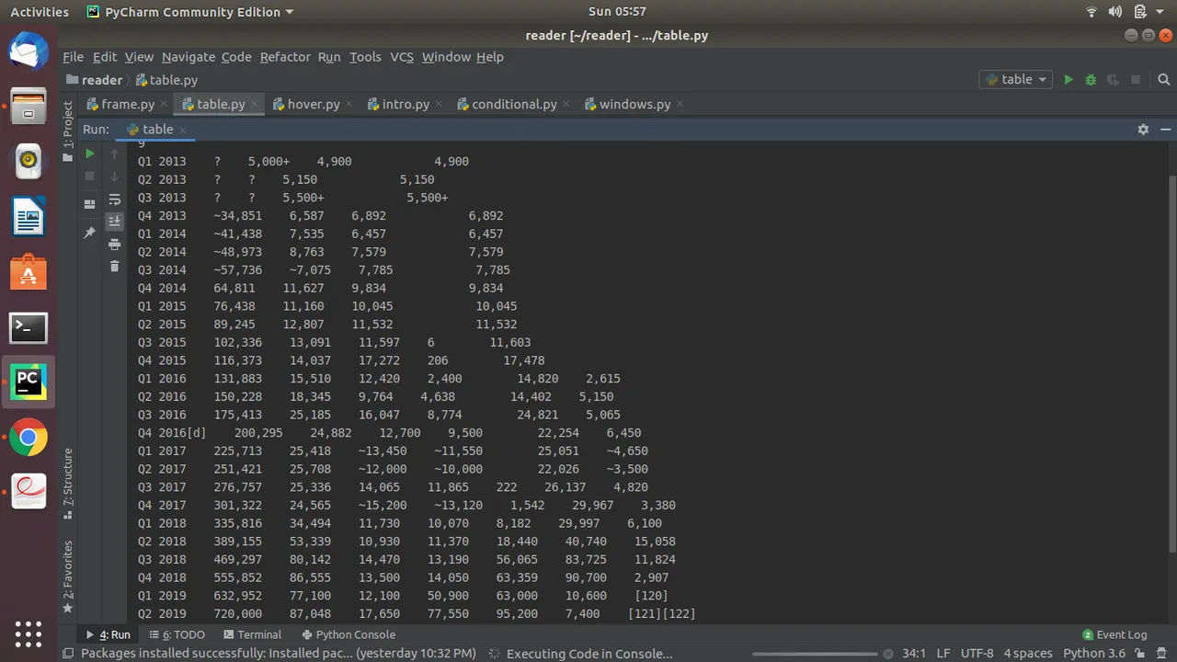This screenshot has width=1177, height=662.
Task: Change line separator LF in status bar
Action: click(x=943, y=654)
